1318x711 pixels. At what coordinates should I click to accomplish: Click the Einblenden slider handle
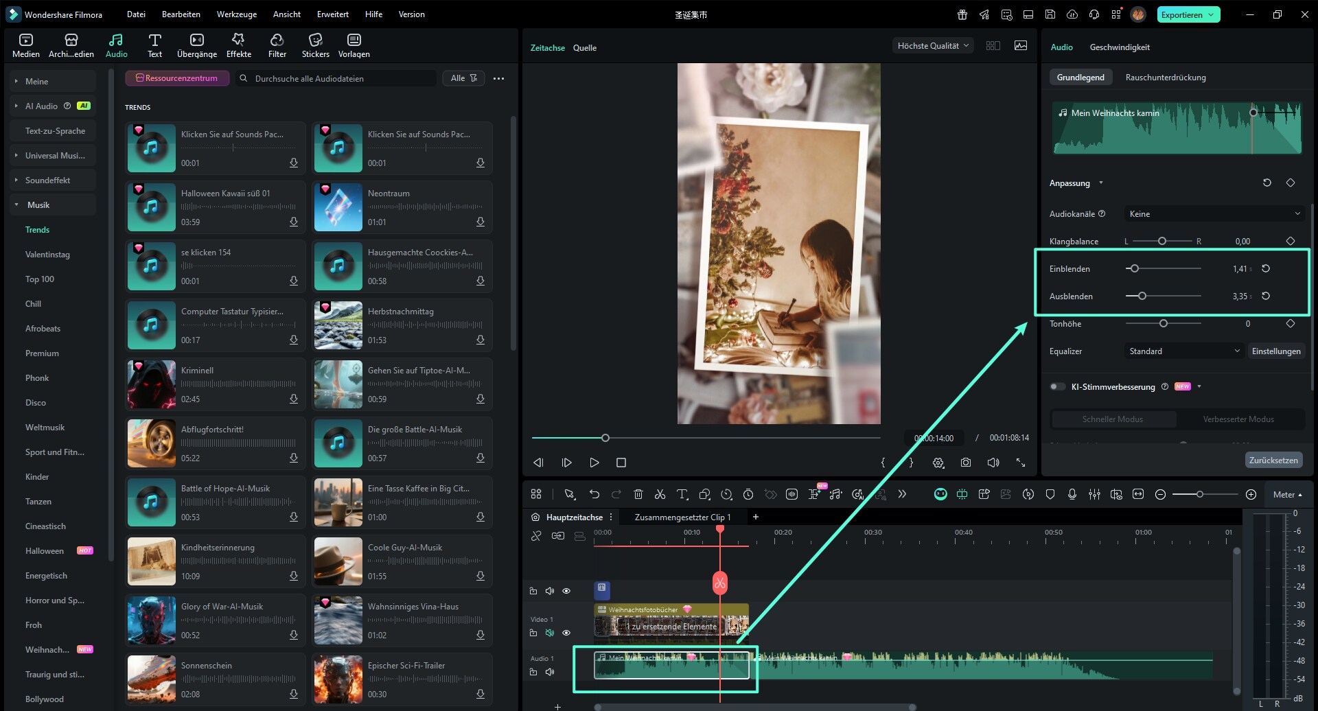1134,268
